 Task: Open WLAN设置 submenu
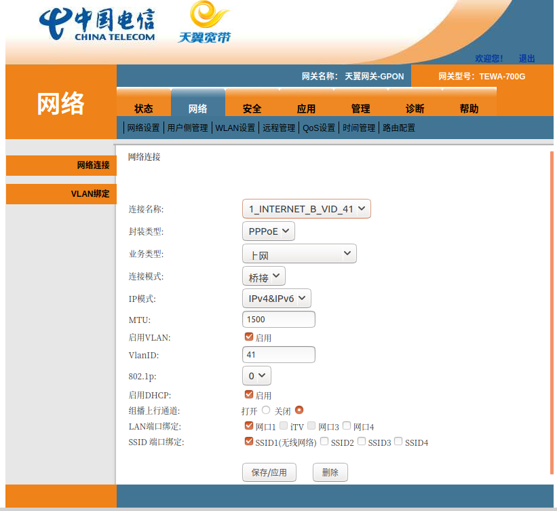point(235,128)
